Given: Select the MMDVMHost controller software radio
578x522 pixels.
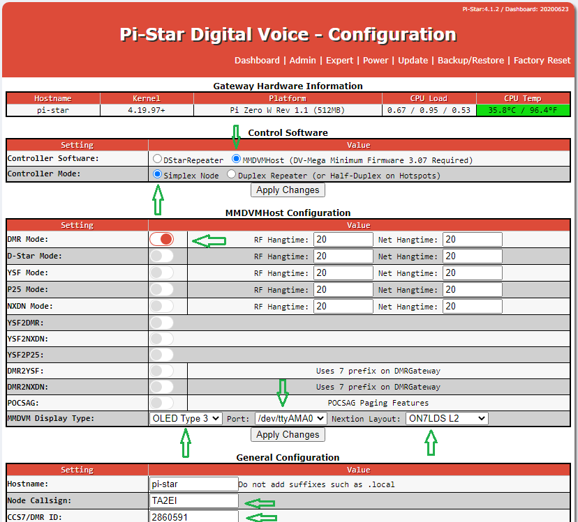Looking at the screenshot, I should tap(236, 159).
